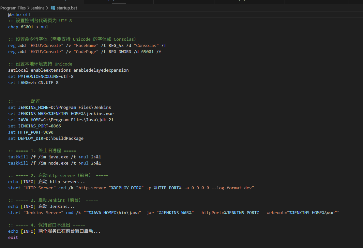Click '%DEPLOY_DIR%' in the http-server start line
The width and height of the screenshot is (363, 248).
click(x=126, y=188)
